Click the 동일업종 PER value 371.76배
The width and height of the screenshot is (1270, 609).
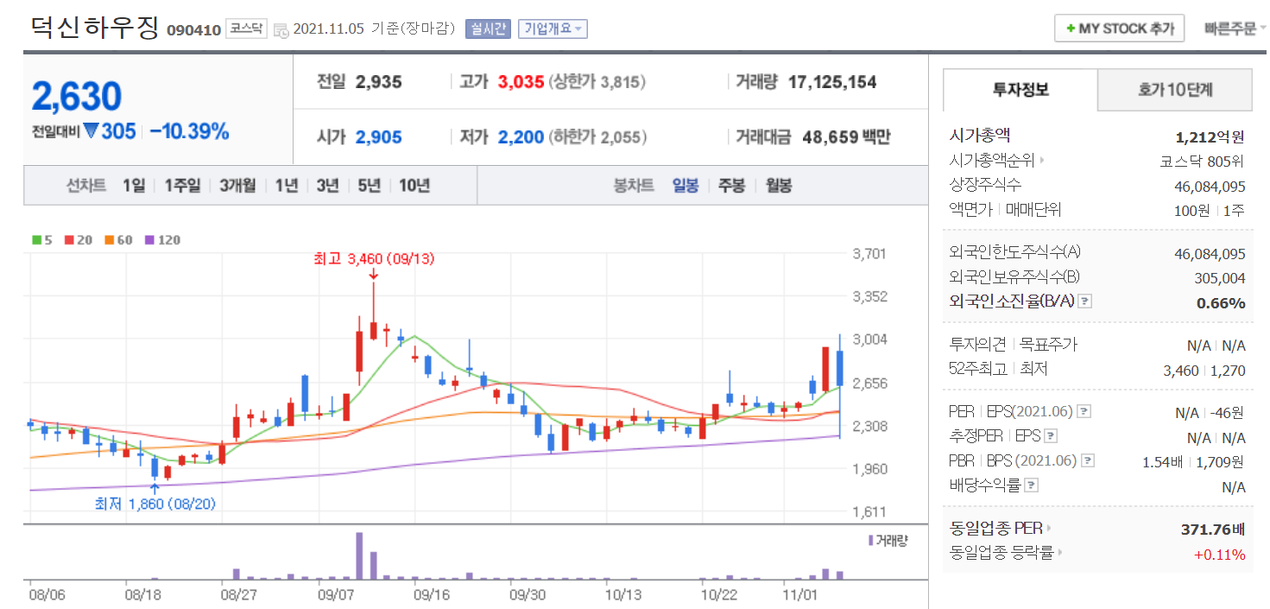coord(1213,529)
